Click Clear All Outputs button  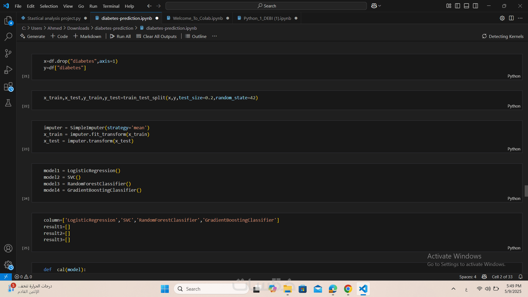156,36
